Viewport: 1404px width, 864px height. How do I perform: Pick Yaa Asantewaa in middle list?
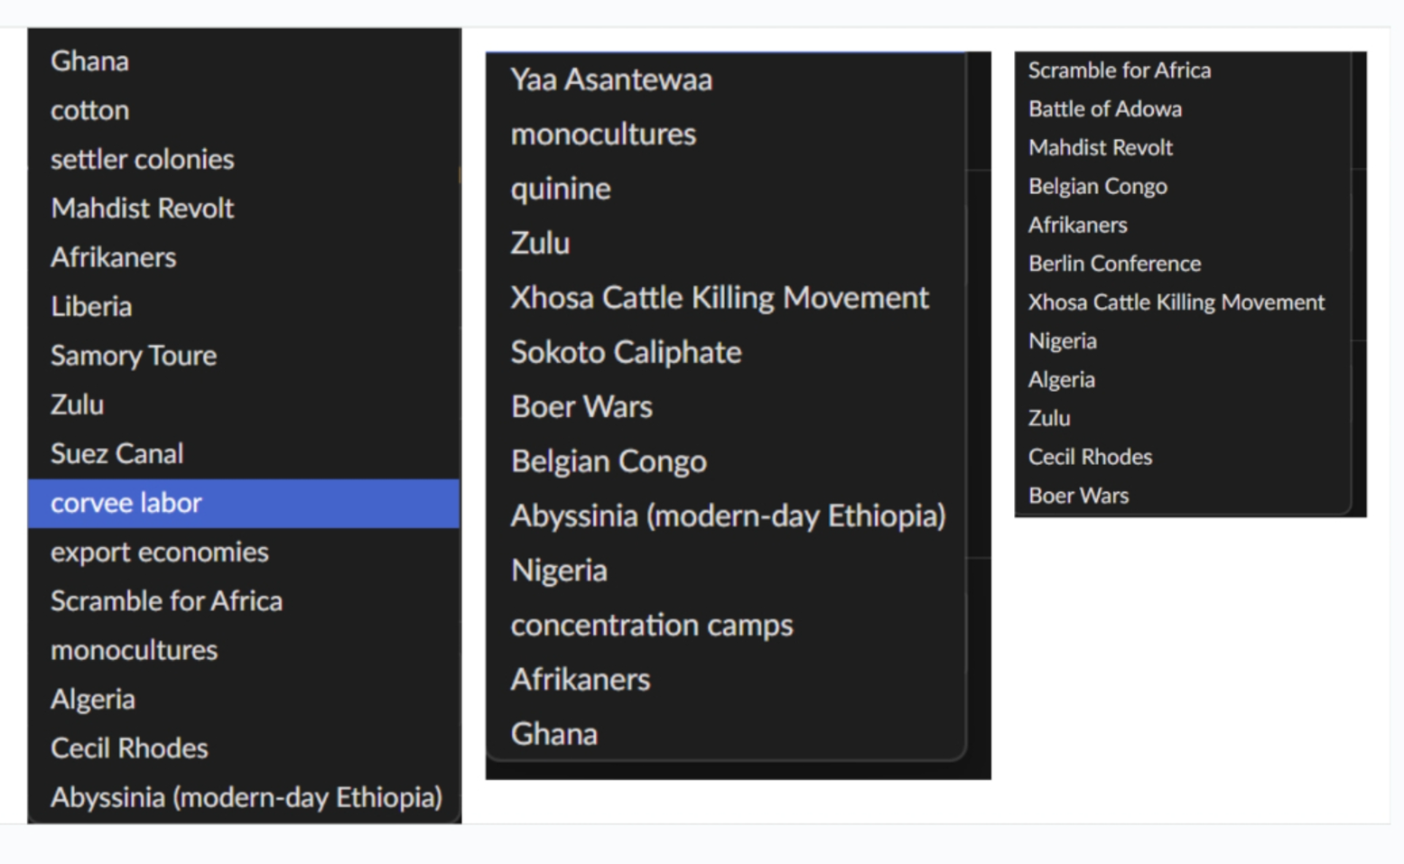(726, 79)
